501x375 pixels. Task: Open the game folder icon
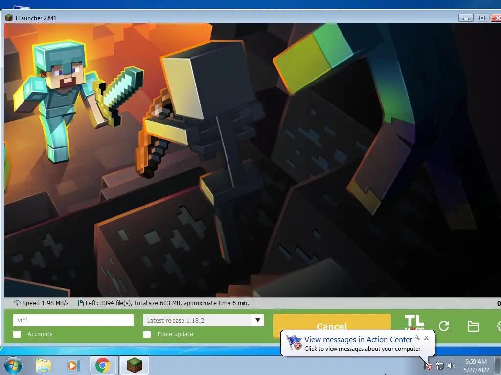(x=473, y=326)
